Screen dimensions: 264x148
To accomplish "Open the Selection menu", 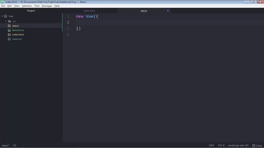I will (x=27, y=6).
